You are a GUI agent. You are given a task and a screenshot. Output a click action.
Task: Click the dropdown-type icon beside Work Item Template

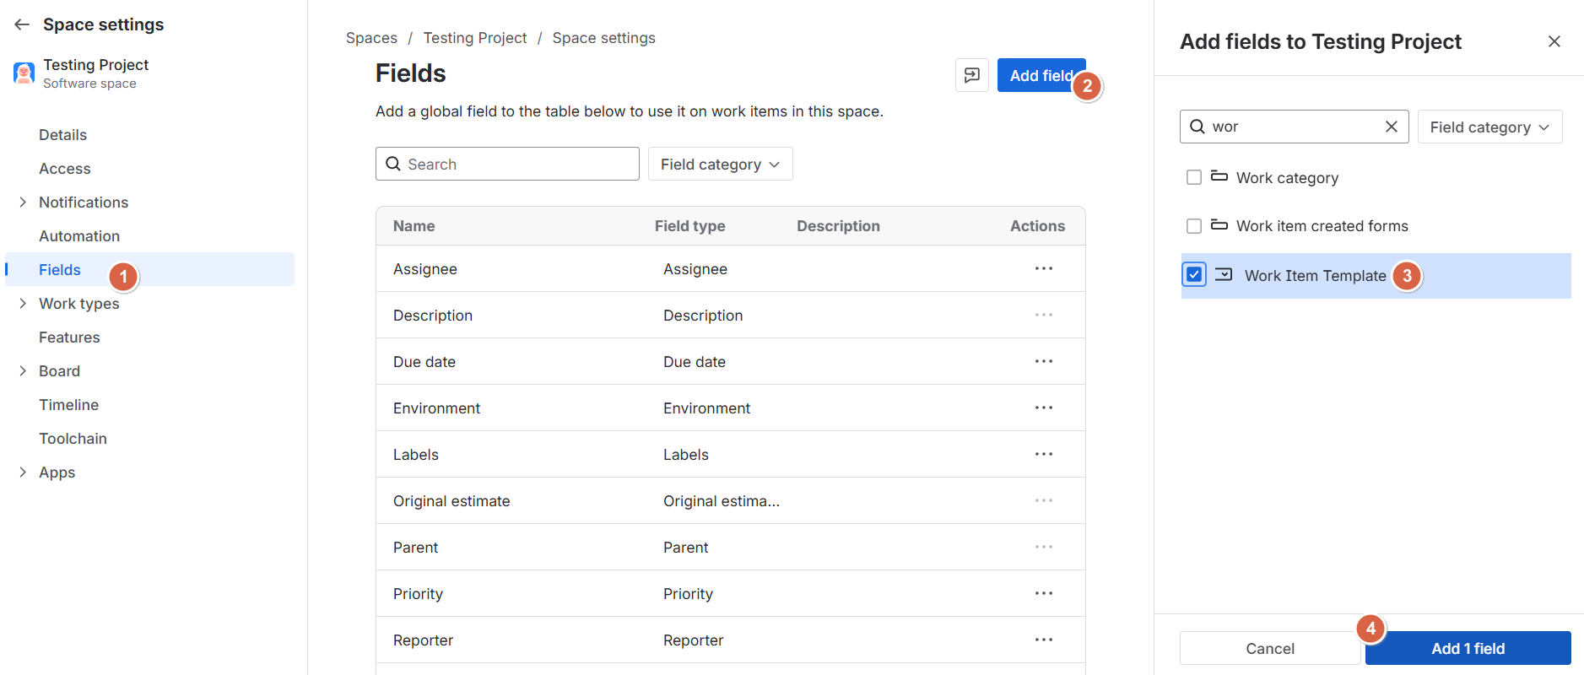pos(1224,274)
